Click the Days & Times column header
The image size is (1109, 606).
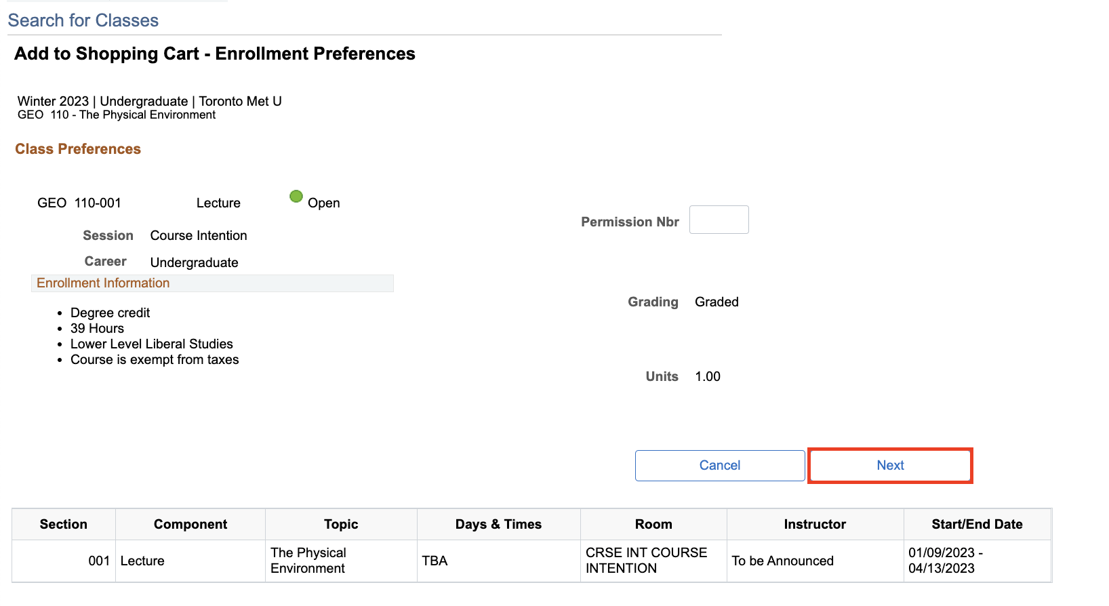pyautogui.click(x=498, y=524)
